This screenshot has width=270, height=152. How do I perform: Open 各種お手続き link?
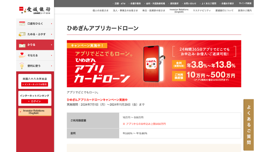(x=227, y=3)
